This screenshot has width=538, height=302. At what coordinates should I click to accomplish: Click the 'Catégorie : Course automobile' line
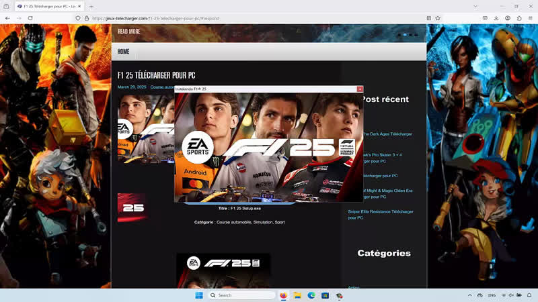point(239,222)
